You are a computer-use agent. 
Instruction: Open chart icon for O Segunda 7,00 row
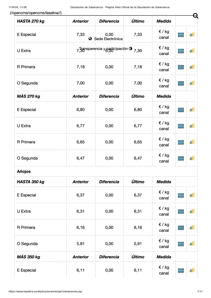tap(192, 83)
